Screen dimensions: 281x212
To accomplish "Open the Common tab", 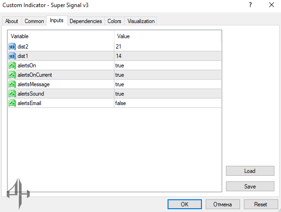I will (34, 21).
